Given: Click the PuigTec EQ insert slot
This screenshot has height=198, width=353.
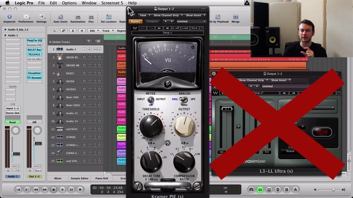Looking at the screenshot, I should [x=34, y=40].
